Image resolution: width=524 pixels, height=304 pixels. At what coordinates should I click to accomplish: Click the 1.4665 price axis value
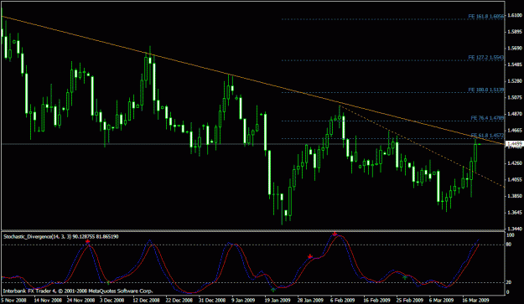coord(515,130)
